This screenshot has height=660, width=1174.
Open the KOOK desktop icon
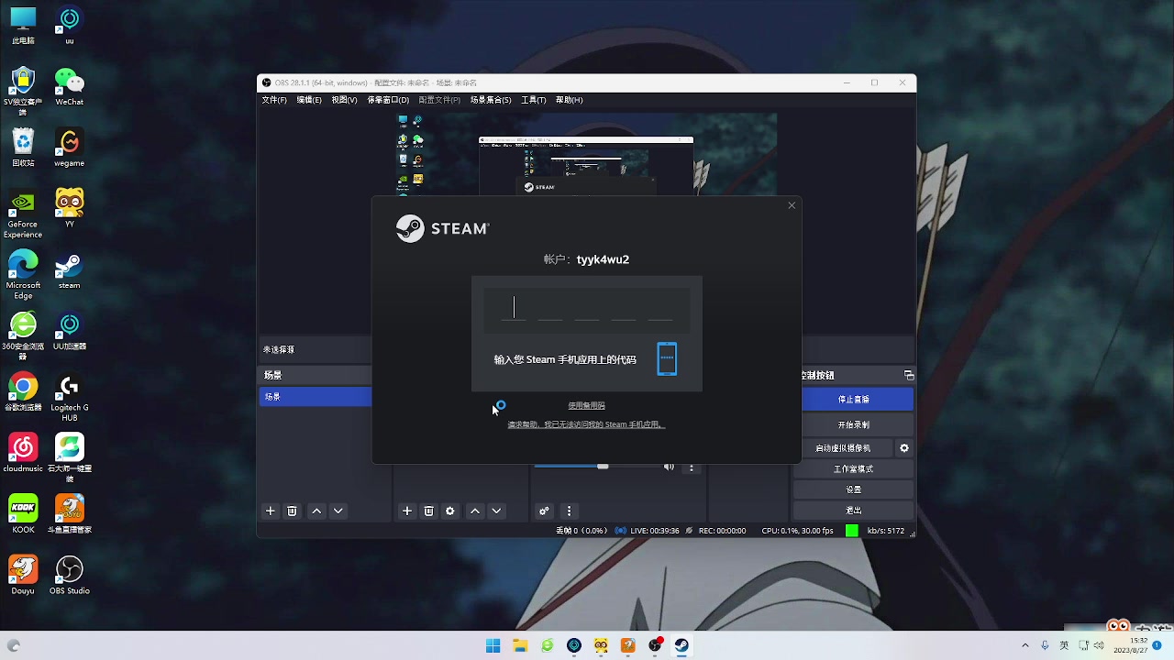click(23, 513)
